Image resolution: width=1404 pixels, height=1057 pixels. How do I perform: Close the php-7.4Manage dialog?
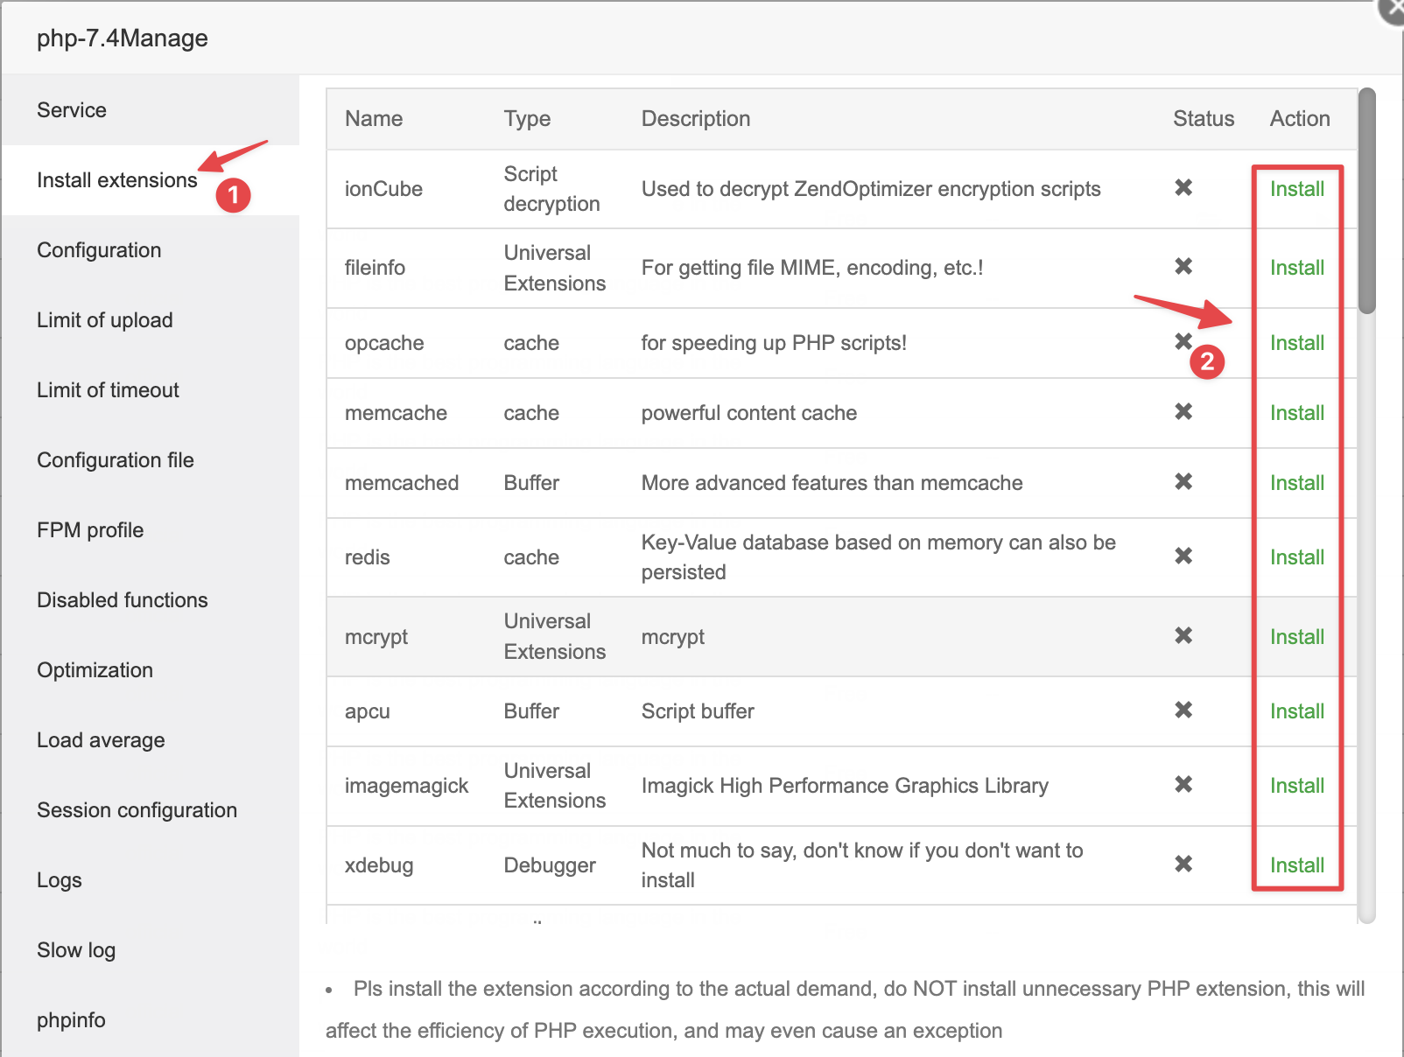1392,9
